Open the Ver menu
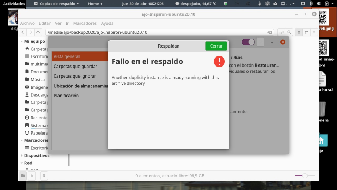The height and width of the screenshot is (190, 337). click(58, 23)
